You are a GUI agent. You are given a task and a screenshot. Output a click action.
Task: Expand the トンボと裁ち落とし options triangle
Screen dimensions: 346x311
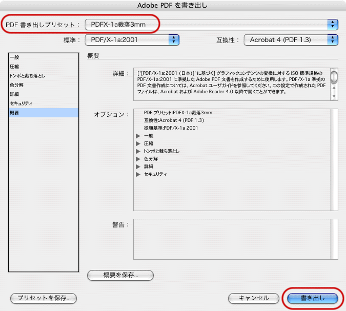click(x=138, y=151)
